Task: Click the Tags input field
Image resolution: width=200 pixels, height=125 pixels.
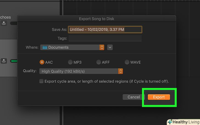Action: (105, 38)
